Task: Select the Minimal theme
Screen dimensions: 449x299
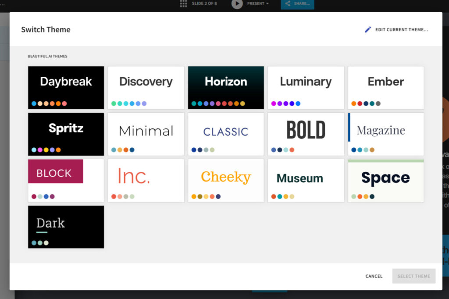Action: 146,134
